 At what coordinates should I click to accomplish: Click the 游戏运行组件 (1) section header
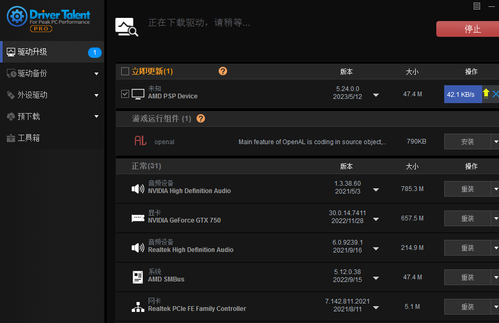(x=162, y=118)
